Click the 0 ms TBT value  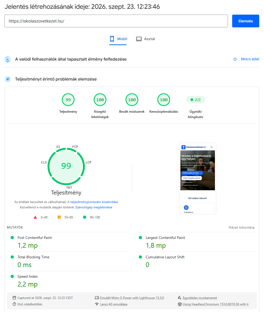click(24, 265)
